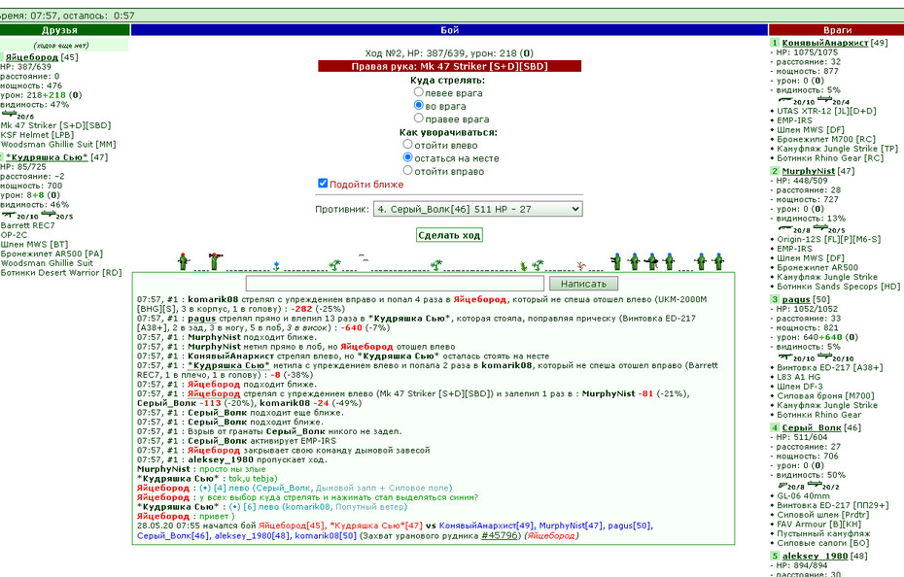Click enemy number badge 1
The image size is (904, 577).
pos(775,43)
